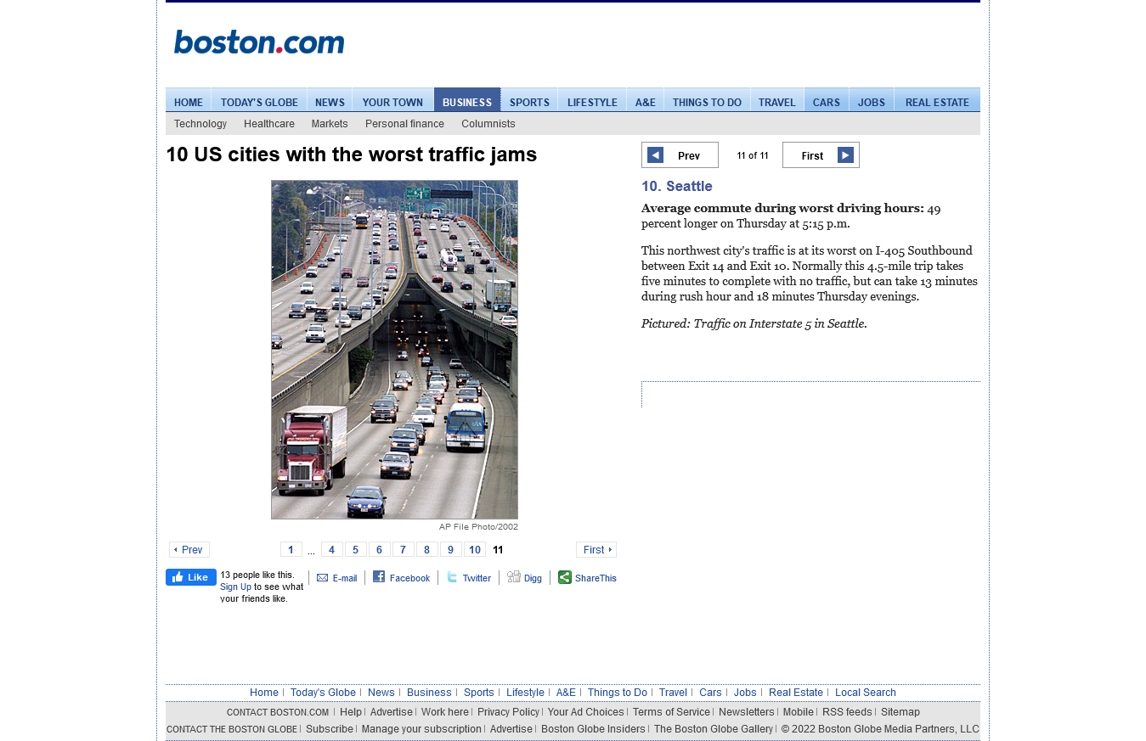Click the blue left-arrow Prev icon
The image size is (1146, 741).
click(655, 154)
